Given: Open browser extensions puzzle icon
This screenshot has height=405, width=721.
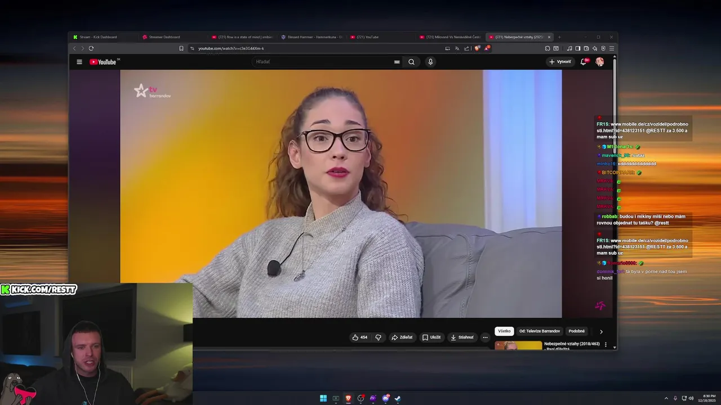Looking at the screenshot, I should click(548, 48).
